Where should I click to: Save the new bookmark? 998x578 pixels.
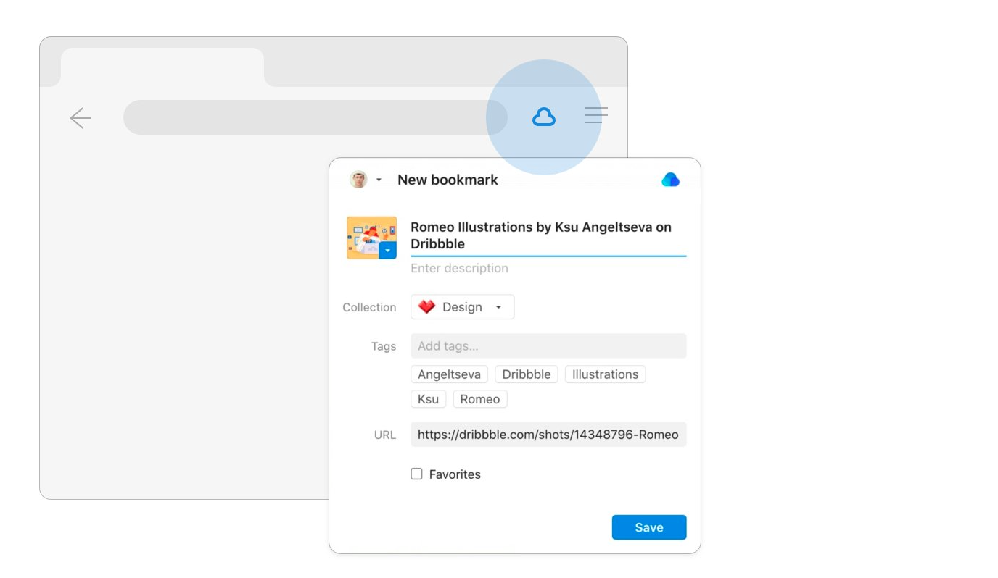649,527
